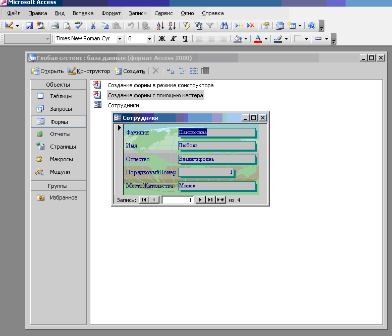Toggle Underline (Ч) formatting
This screenshot has height=336, width=392.
point(185,39)
